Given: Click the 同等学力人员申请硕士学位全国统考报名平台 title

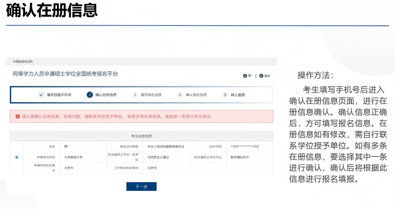Looking at the screenshot, I should [x=65, y=74].
